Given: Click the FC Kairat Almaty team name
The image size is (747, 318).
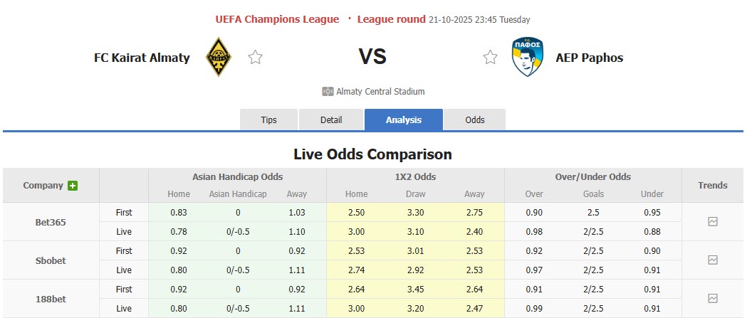Looking at the screenshot, I should [142, 58].
